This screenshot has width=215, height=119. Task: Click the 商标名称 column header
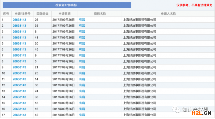pyautogui.click(x=100, y=14)
